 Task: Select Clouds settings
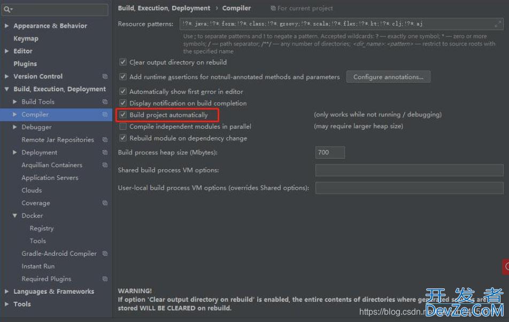point(32,190)
